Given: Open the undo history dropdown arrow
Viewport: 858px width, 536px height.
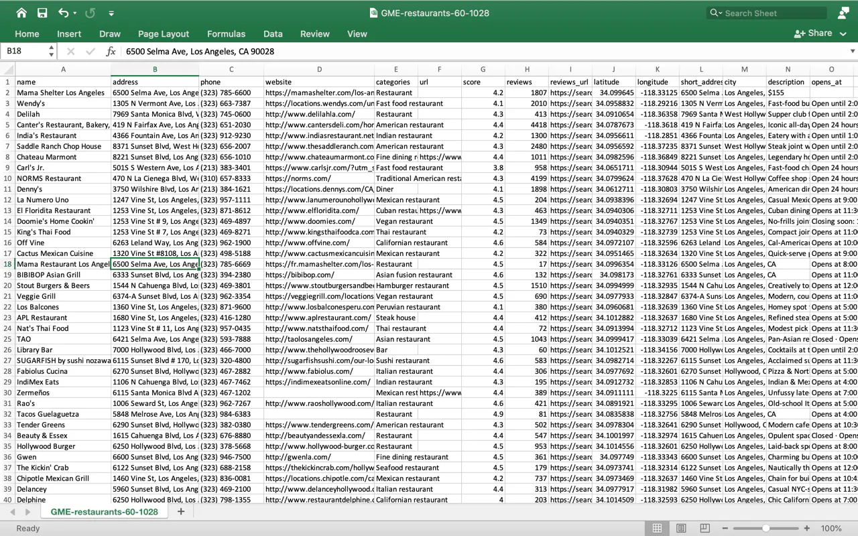Looking at the screenshot, I should (74, 13).
